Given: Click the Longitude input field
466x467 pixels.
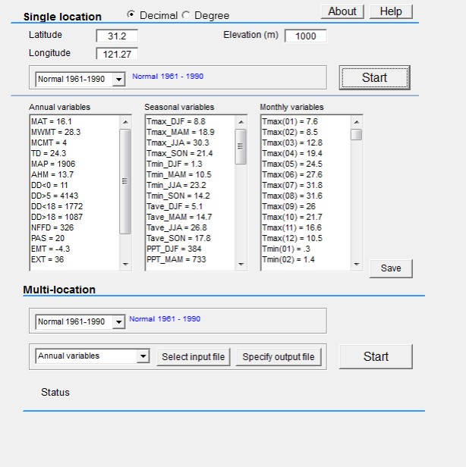Looking at the screenshot, I should (117, 54).
